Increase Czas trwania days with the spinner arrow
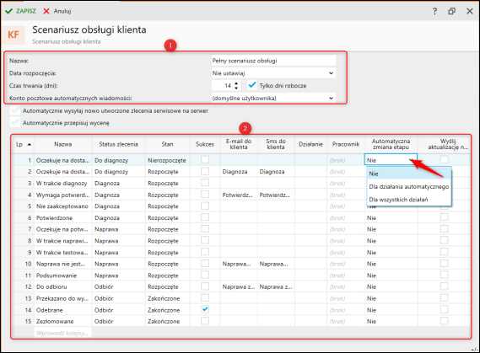 tap(236, 83)
